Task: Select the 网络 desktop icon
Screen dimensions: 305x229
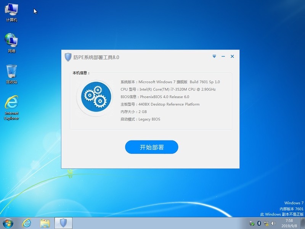Action: (x=11, y=43)
